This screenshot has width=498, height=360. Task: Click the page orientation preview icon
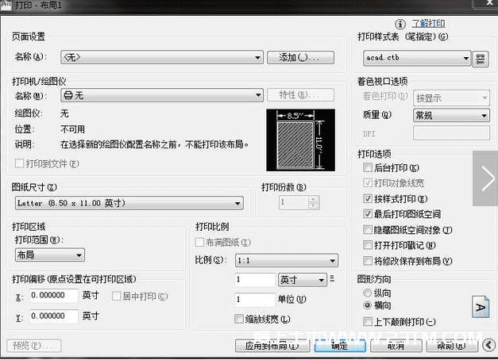coord(480,305)
